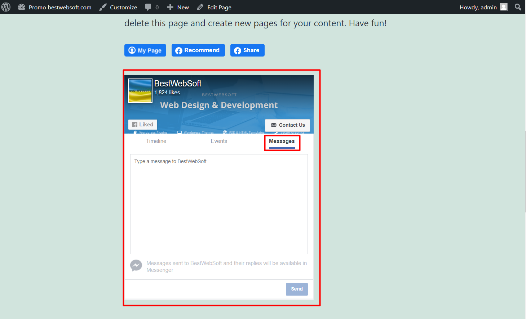This screenshot has width=526, height=319.
Task: Toggle the Liked button on the page widget
Action: pyautogui.click(x=143, y=125)
